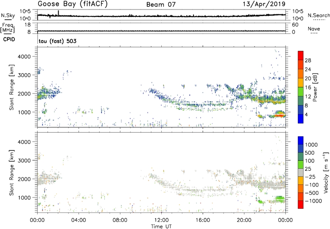Click the bright blue top segment of Velocity colorbar

pyautogui.click(x=301, y=141)
